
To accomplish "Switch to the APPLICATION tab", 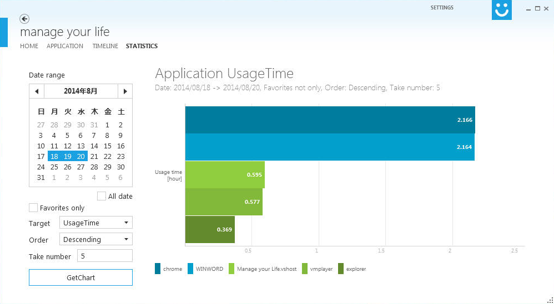I will pos(65,46).
